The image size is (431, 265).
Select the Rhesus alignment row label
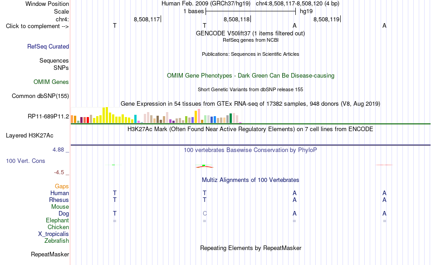point(59,200)
